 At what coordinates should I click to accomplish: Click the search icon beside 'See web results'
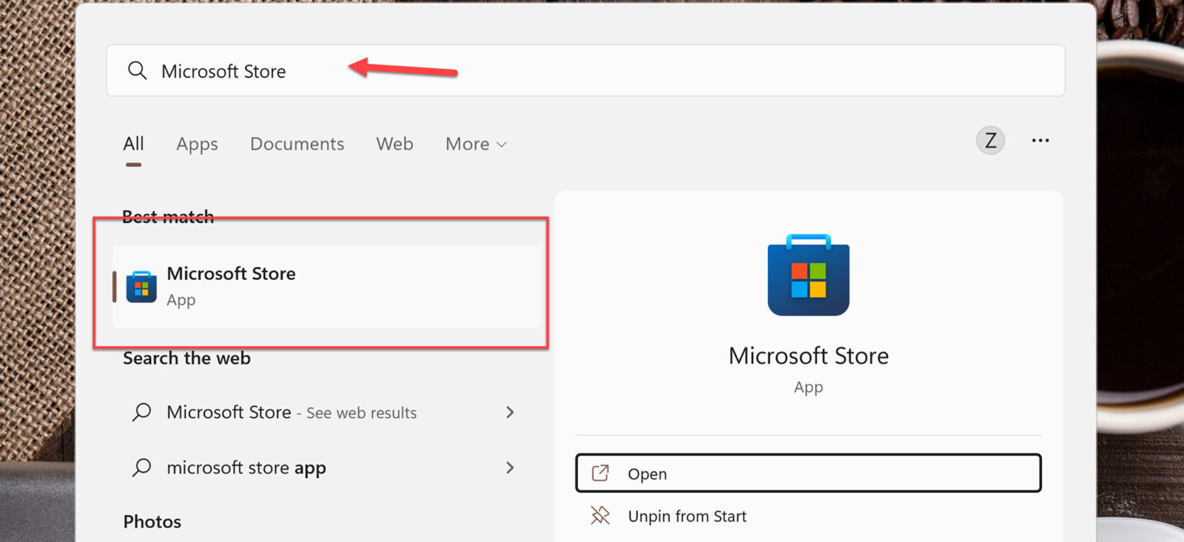tap(142, 412)
